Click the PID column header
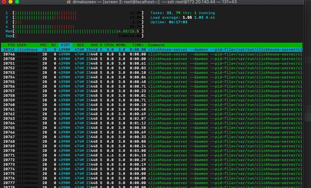 pyautogui.click(x=11, y=45)
